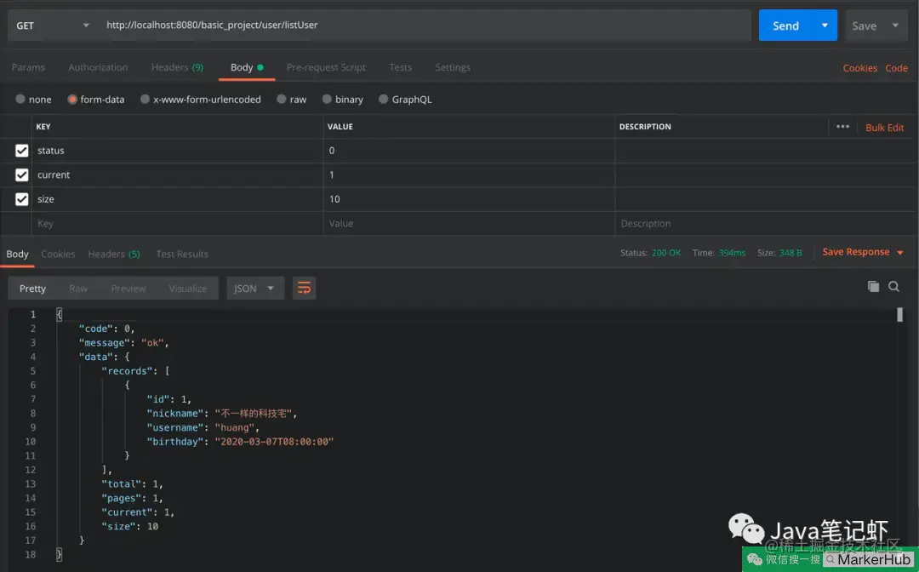Viewport: 919px width, 572px height.
Task: Open the Authorization tab
Action: [98, 67]
